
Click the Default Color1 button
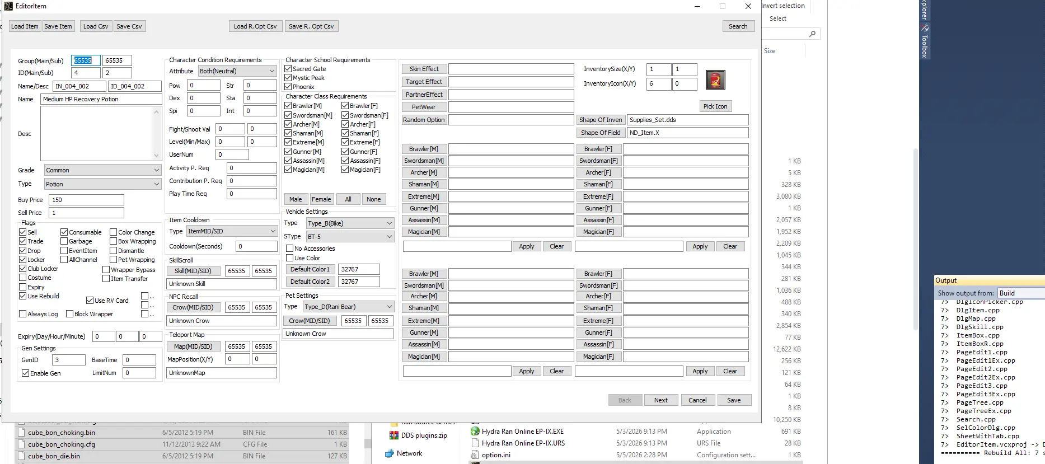click(x=310, y=269)
